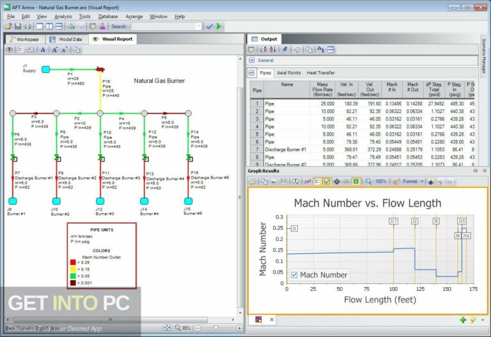
Task: Select the Output tab
Action: click(265, 39)
